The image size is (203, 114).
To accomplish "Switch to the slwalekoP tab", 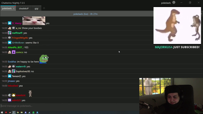I will pyautogui.click(x=24, y=9).
